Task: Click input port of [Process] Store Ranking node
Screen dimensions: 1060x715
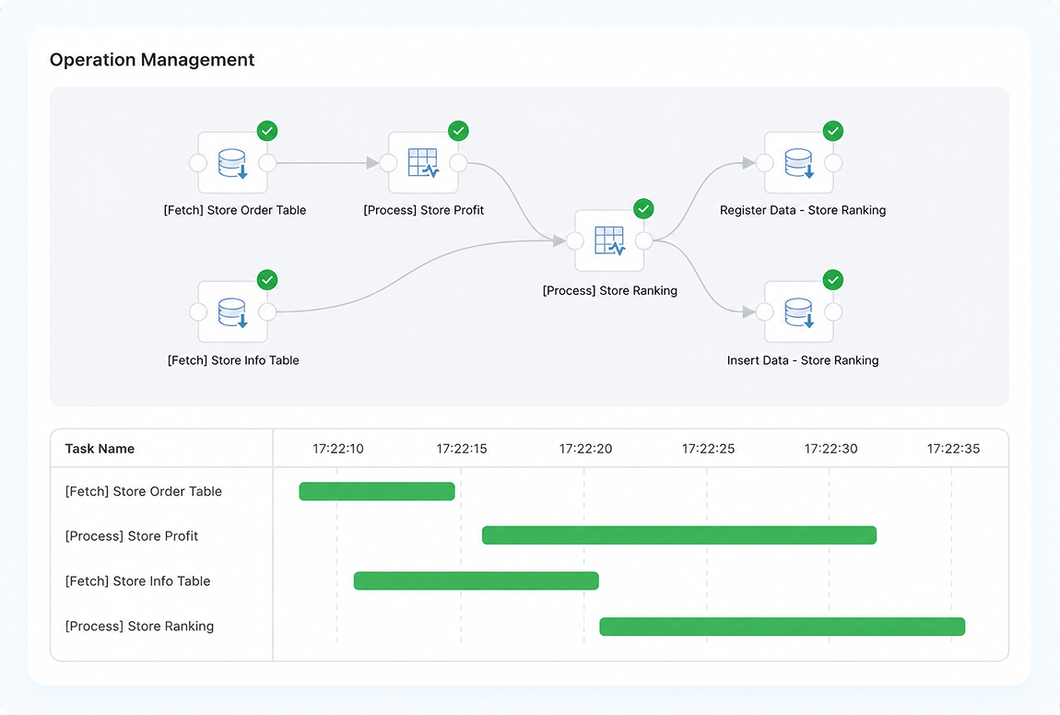Action: (x=574, y=240)
